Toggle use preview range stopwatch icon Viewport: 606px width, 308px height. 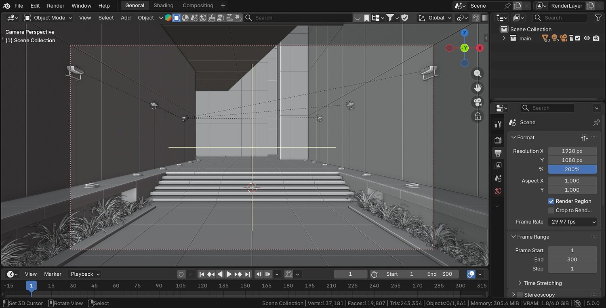(x=374, y=274)
